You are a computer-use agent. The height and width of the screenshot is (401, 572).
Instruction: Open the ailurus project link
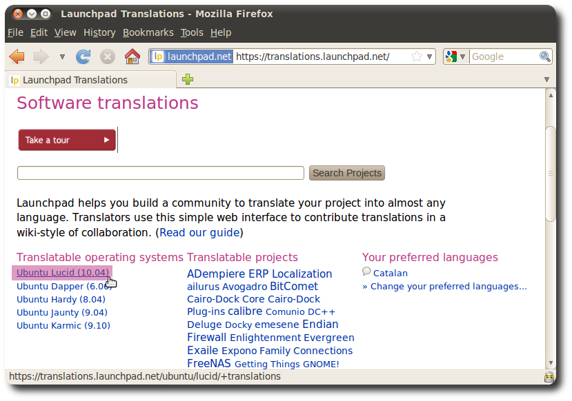tap(203, 287)
